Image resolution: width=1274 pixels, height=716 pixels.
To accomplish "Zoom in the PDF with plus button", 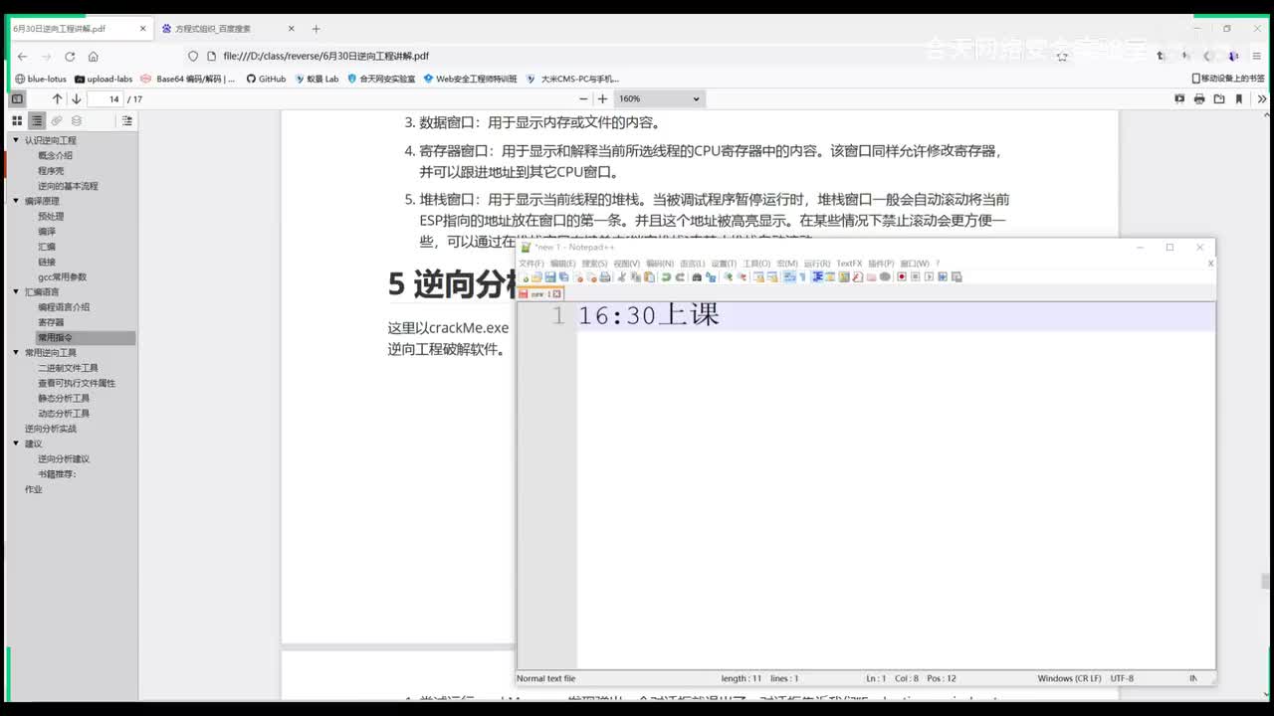I will coord(602,98).
